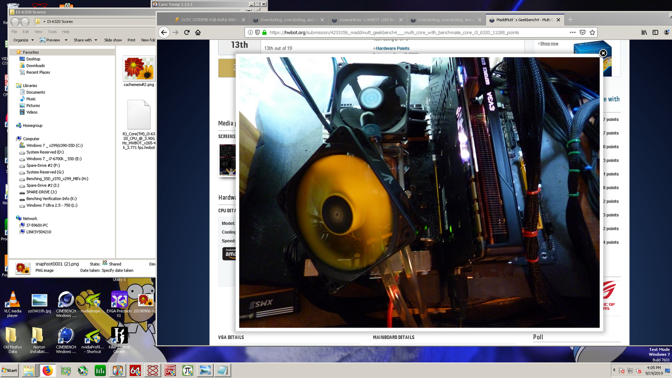
Task: Select Benching Verification Info (K:) drive
Action: pyautogui.click(x=51, y=198)
